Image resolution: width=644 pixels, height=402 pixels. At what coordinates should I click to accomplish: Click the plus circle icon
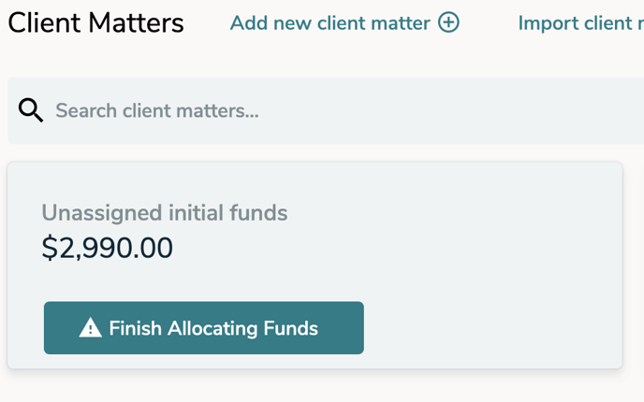449,22
